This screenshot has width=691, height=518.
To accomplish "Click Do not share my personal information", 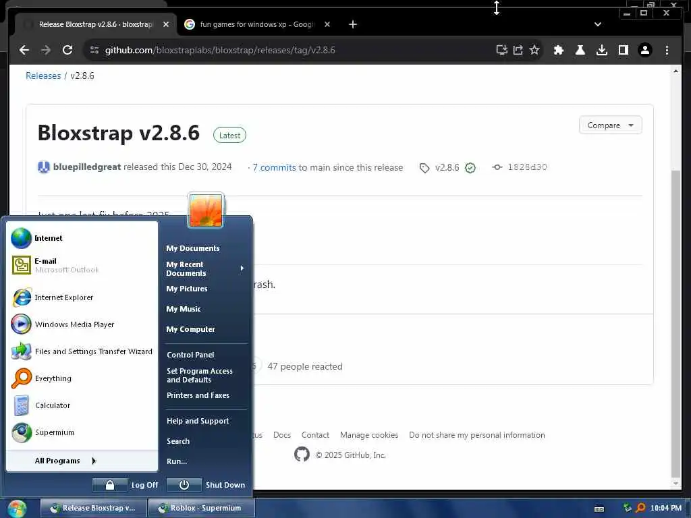I will point(477,435).
